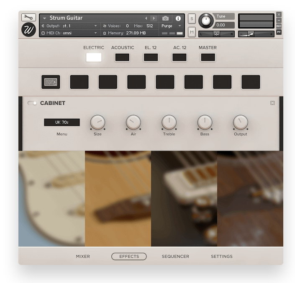Image resolution: width=295 pixels, height=283 pixels.
Task: Solo the instrument with S button
Action: (x=192, y=18)
